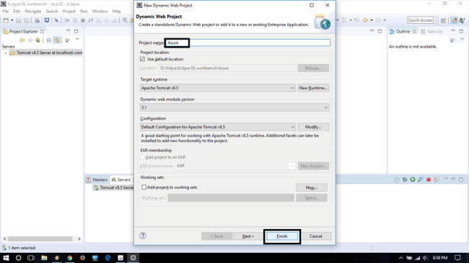This screenshot has height=263, width=469.
Task: Click into the Project name field
Action: pos(247,43)
